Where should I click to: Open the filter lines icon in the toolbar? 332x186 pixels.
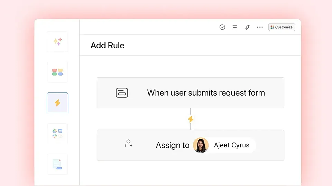pos(234,27)
